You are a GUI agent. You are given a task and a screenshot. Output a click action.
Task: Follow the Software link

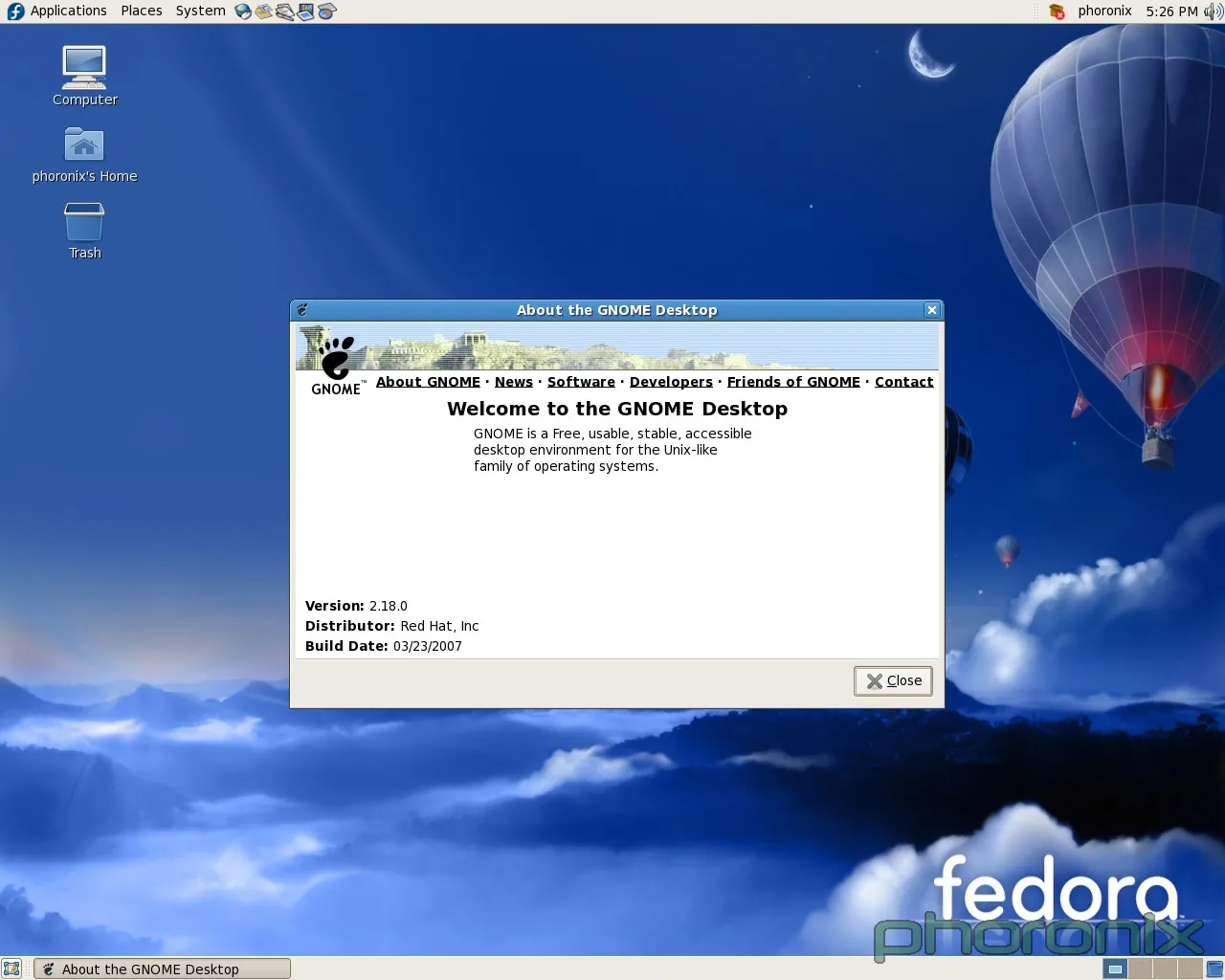581,382
